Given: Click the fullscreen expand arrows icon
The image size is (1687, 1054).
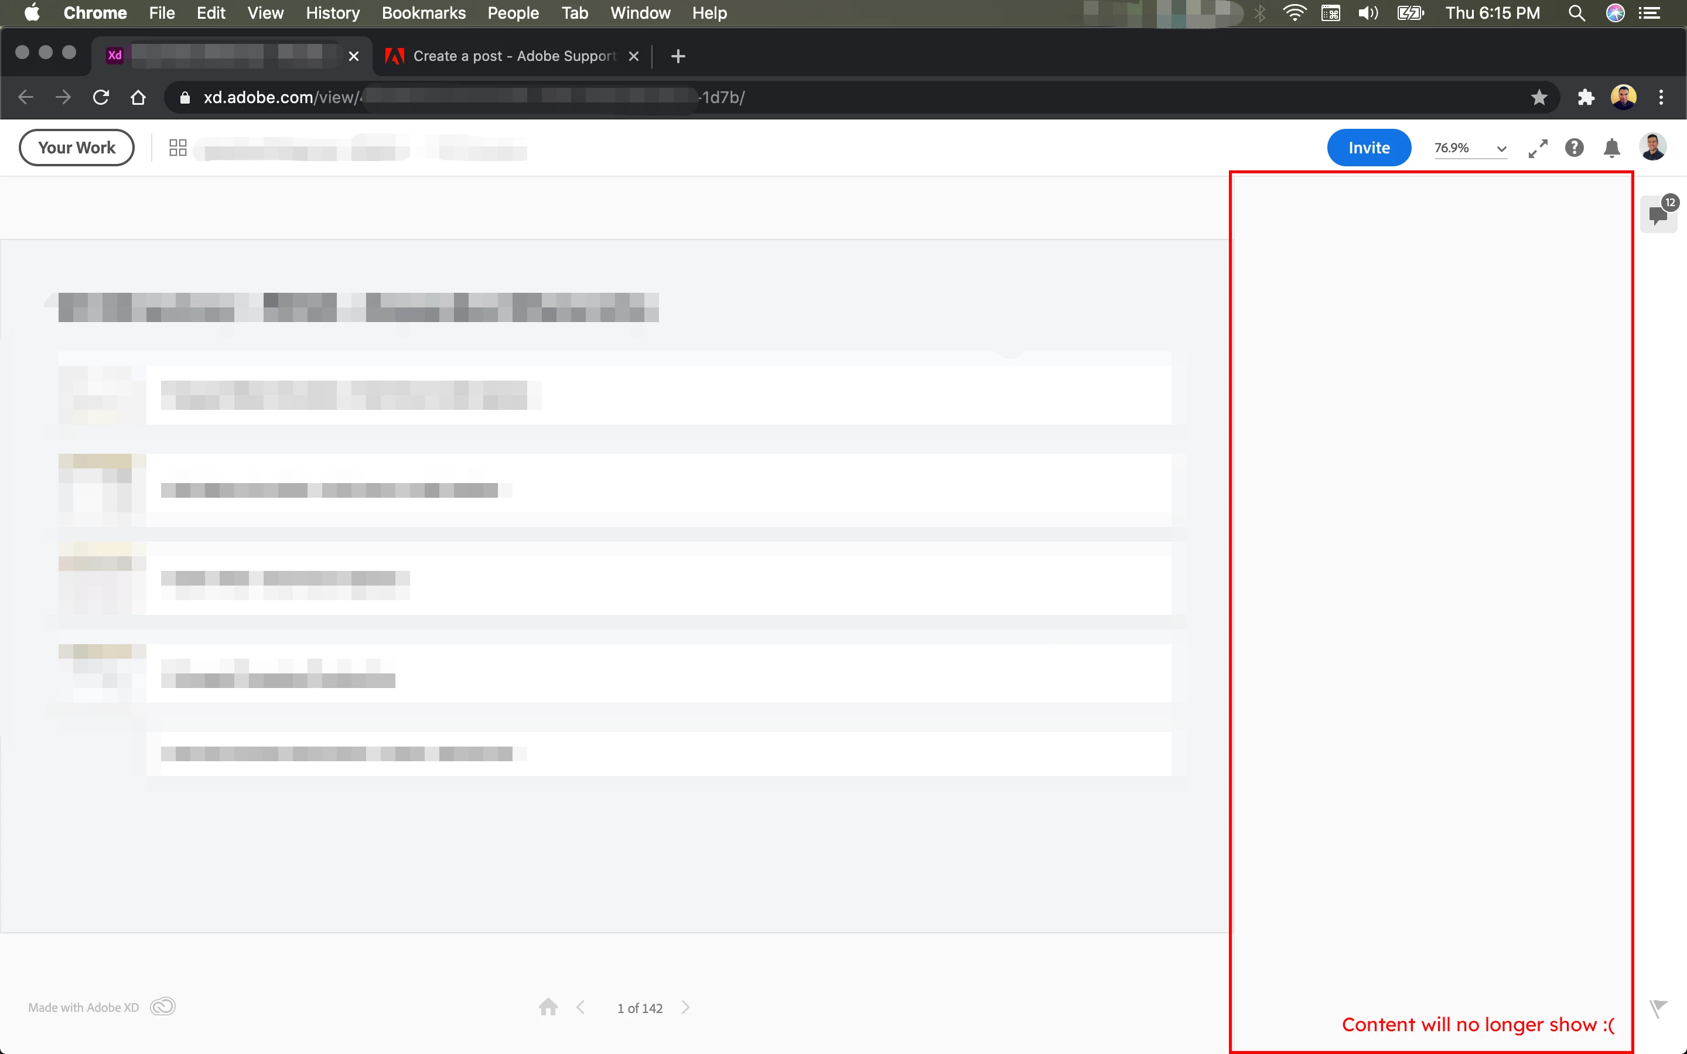Looking at the screenshot, I should click(1538, 149).
